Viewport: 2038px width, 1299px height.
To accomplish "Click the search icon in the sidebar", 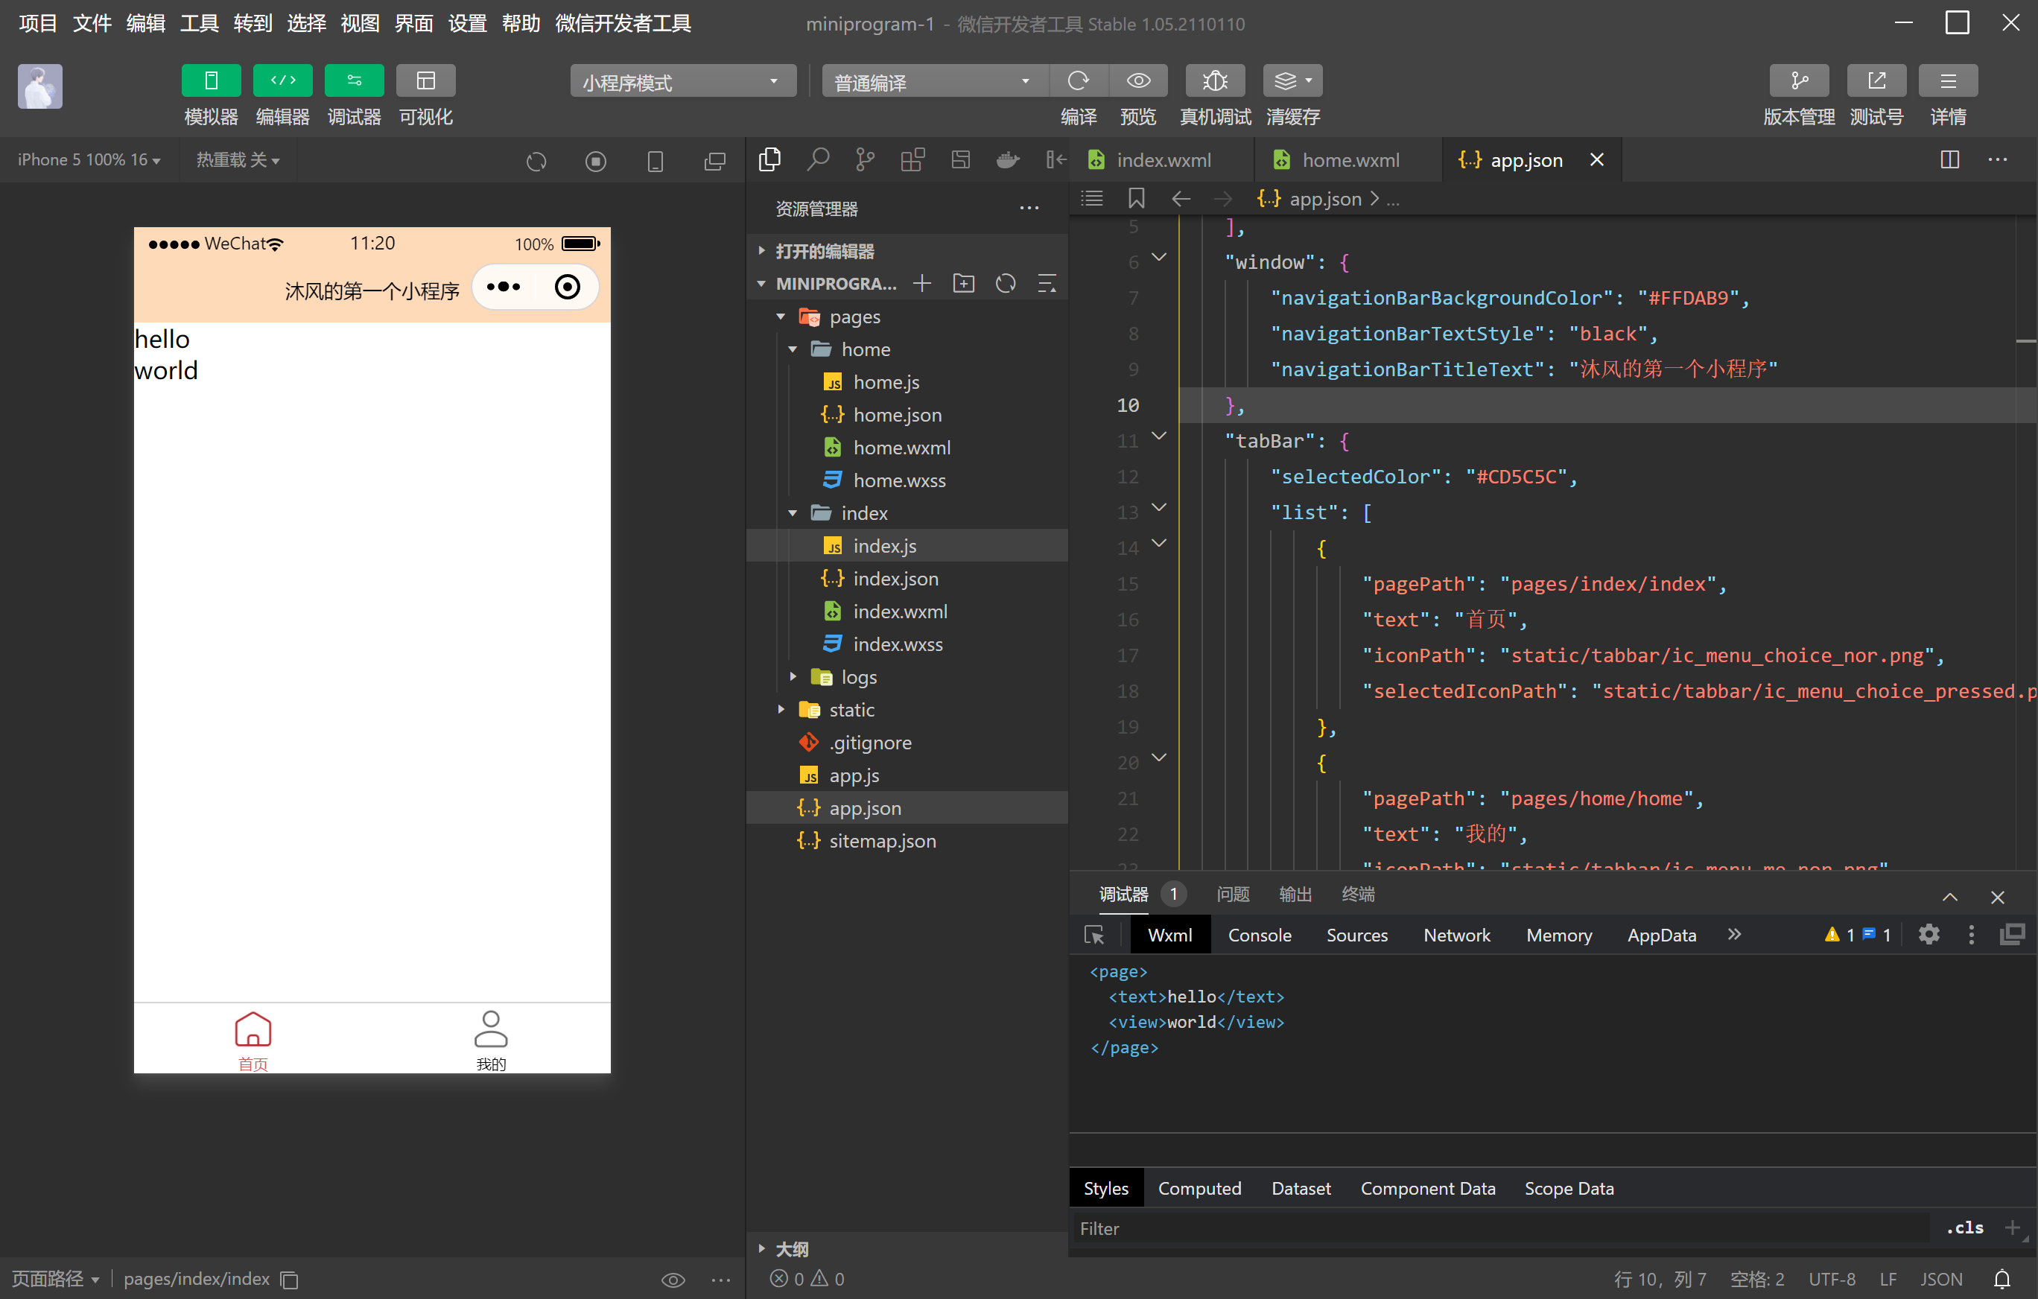I will (x=816, y=160).
